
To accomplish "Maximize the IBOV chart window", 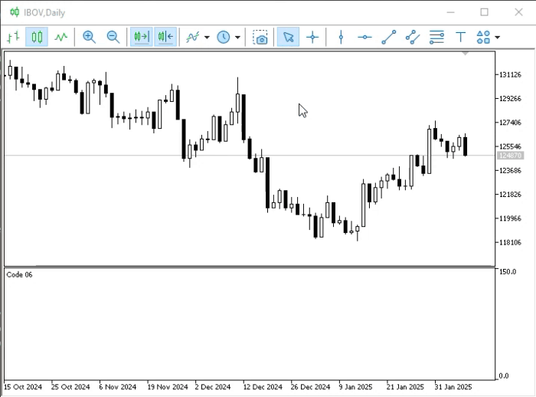I will click(485, 12).
